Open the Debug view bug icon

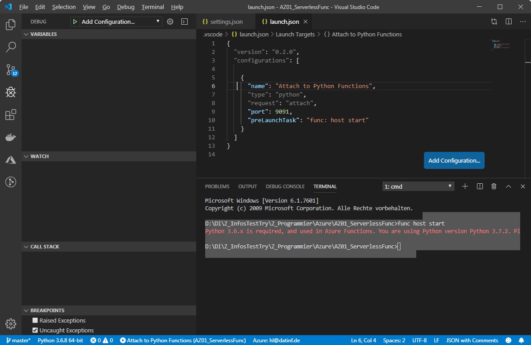[10, 92]
